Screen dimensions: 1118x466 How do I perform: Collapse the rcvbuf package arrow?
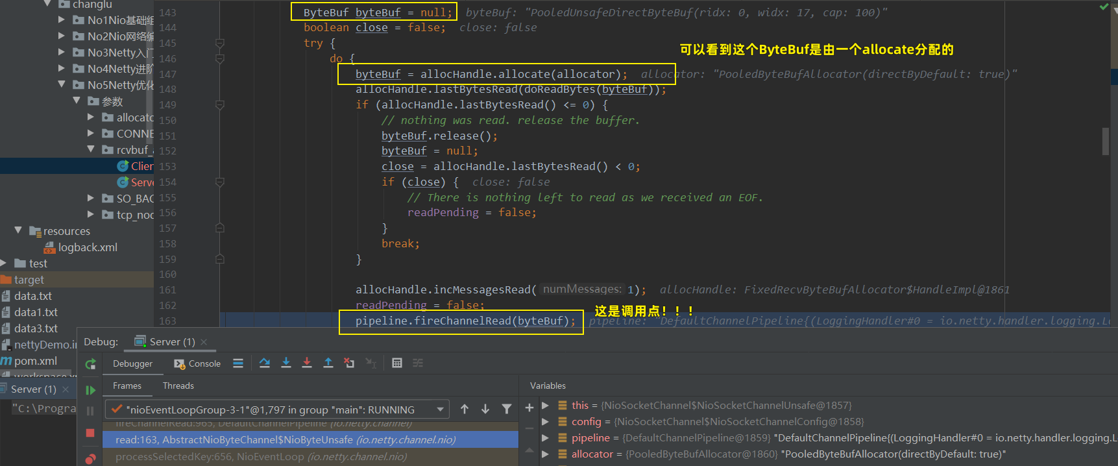91,149
